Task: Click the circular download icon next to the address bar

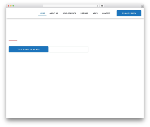Action: pos(102,6)
